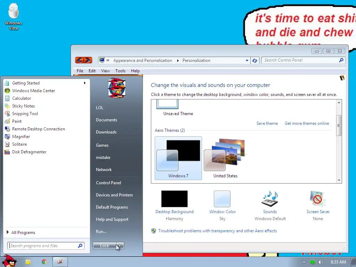Open the Windows Vista desktop icon
Viewport: 356px width, 267px height.
[x=13, y=17]
